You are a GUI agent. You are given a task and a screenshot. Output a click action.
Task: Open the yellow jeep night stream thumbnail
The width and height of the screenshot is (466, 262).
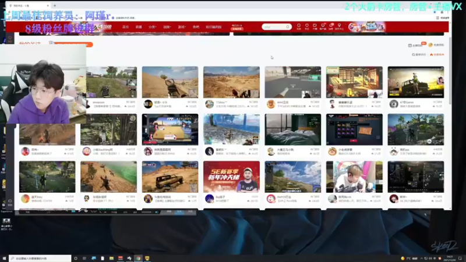pos(416,82)
